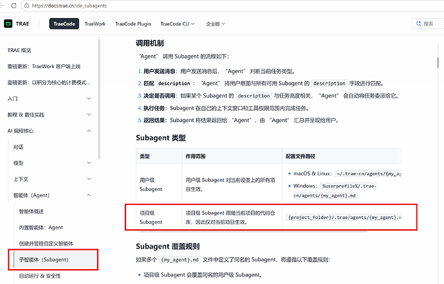Open the 对话 sidebar item
444x284 pixels.
click(19, 147)
